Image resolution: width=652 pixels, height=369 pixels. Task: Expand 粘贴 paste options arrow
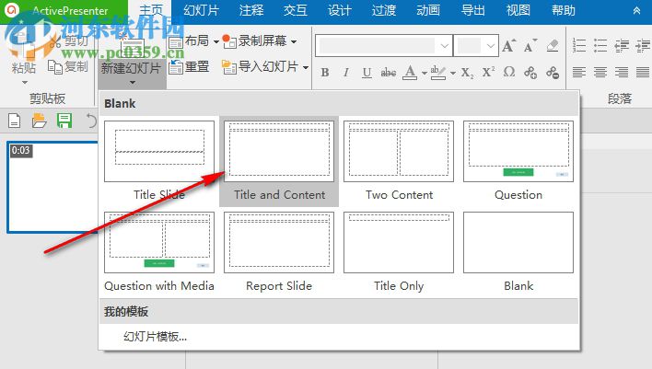pyautogui.click(x=25, y=82)
